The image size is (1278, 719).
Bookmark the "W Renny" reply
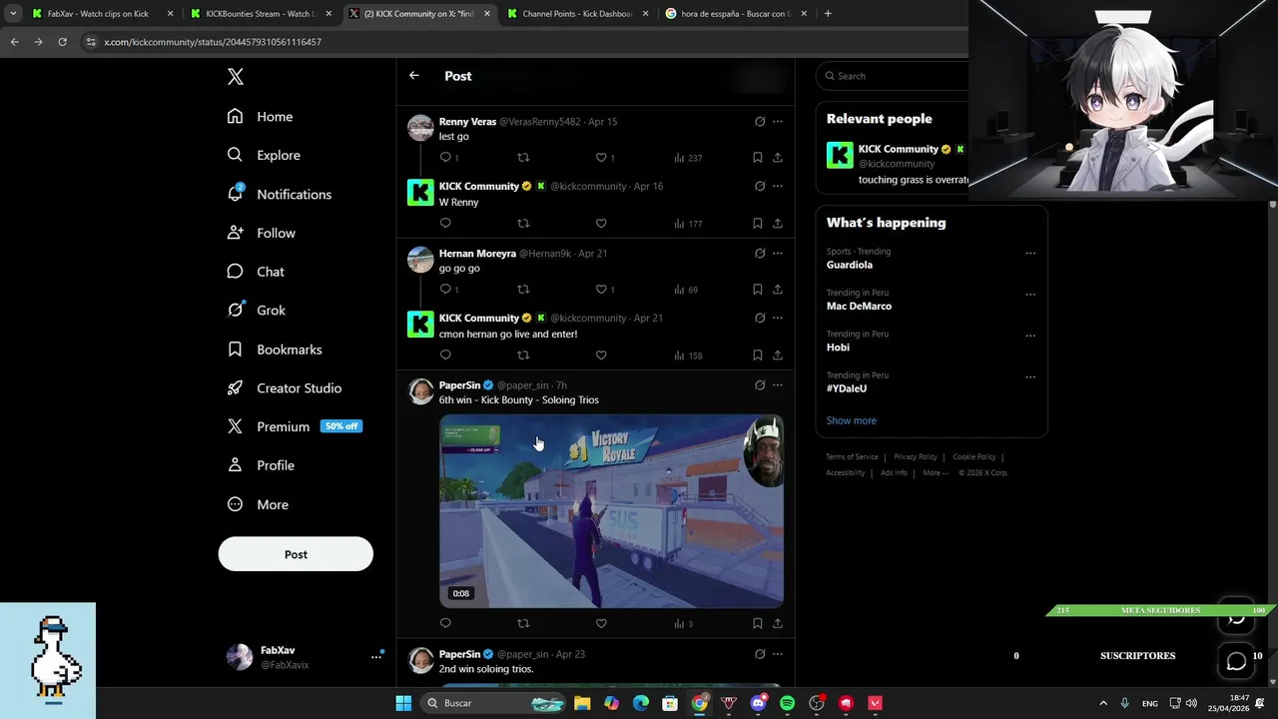758,224
